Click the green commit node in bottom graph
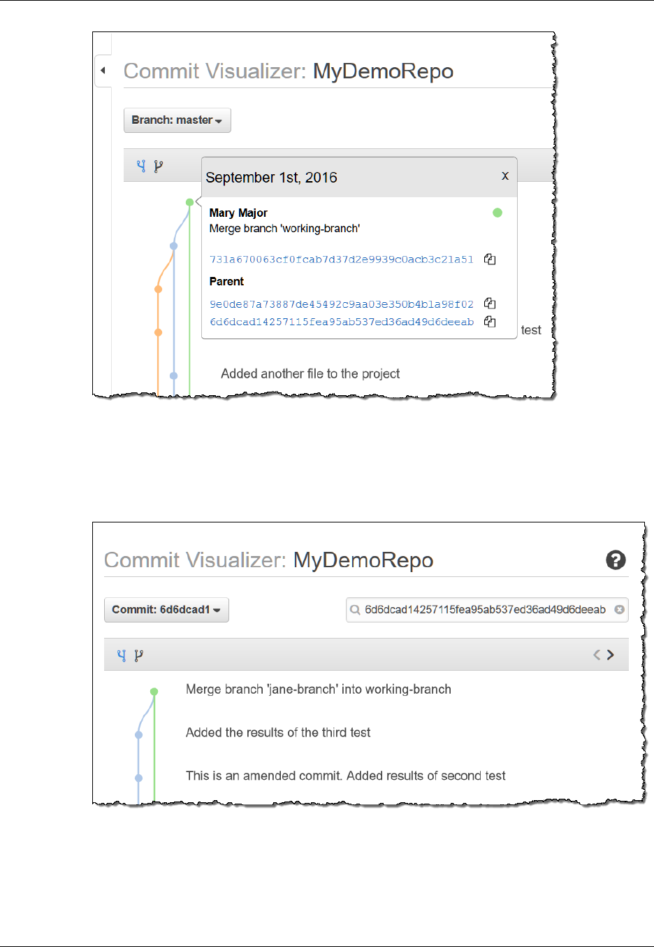The image size is (654, 947). tap(154, 692)
